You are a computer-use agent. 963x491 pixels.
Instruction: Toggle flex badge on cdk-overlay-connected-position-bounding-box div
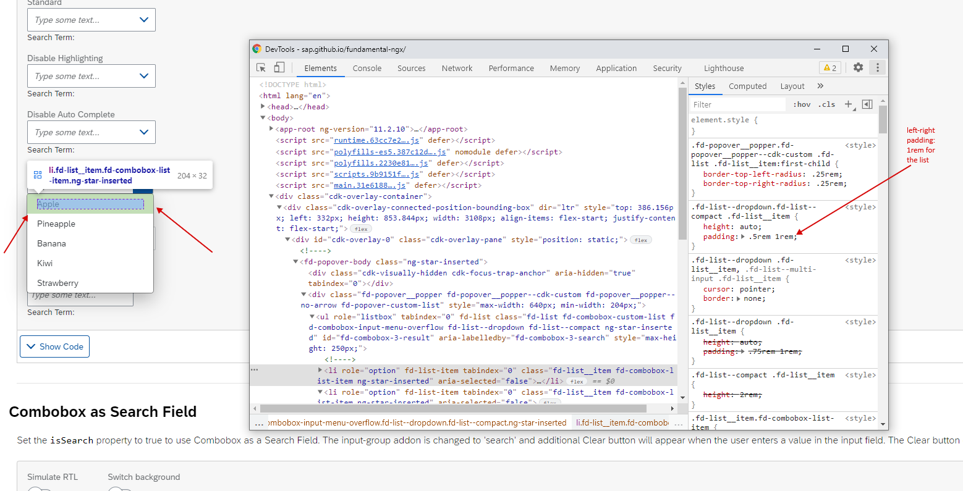tap(361, 229)
